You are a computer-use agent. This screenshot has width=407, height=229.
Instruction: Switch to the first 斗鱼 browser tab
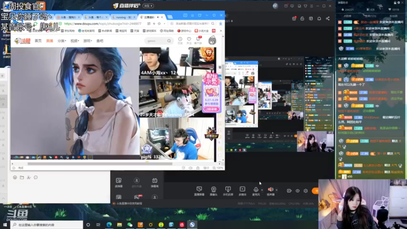(x=68, y=17)
